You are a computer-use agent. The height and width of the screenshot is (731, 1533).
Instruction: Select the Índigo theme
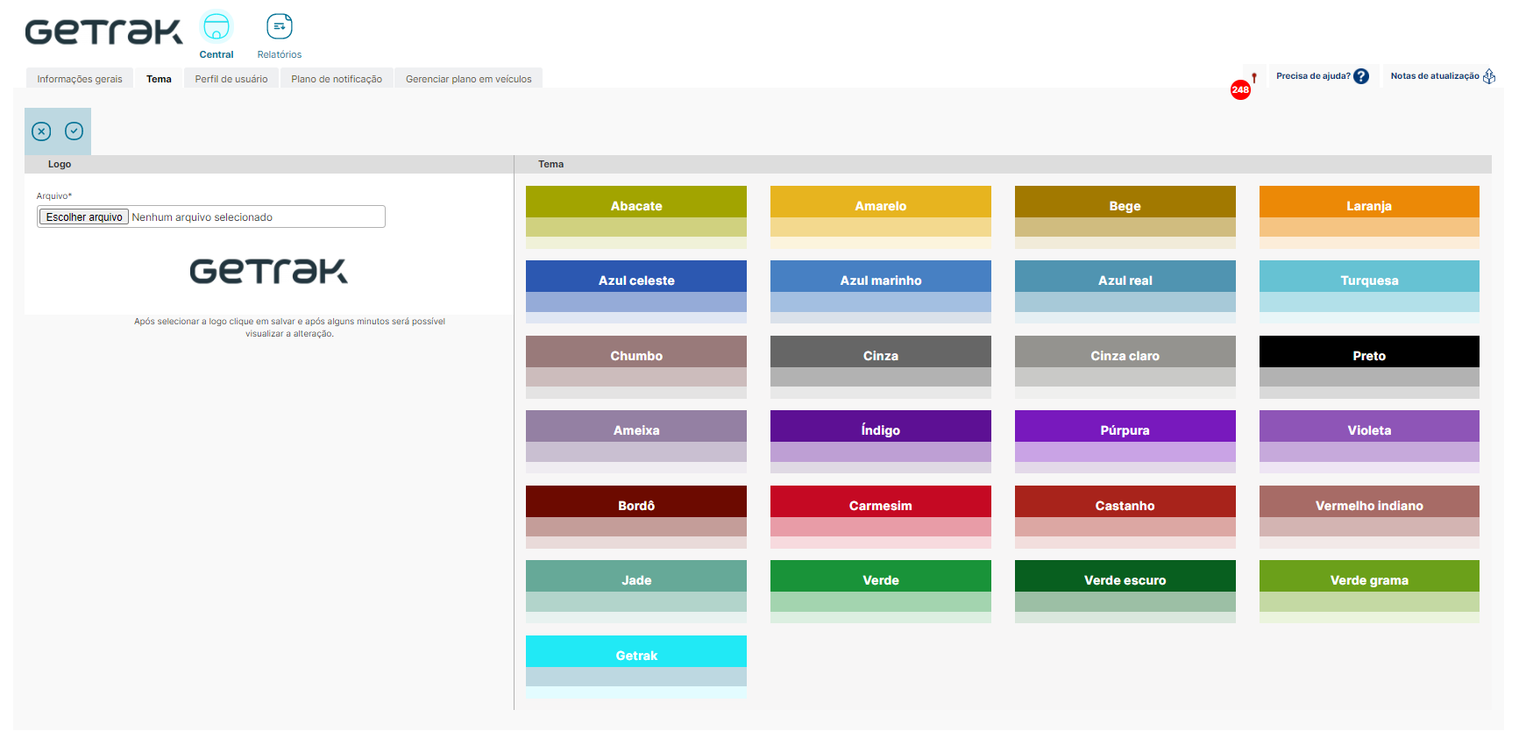click(881, 442)
